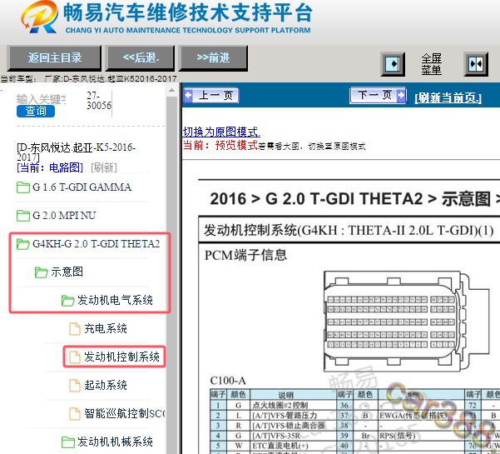Open the 全屏菜单 link
The height and width of the screenshot is (454, 500).
tap(432, 64)
